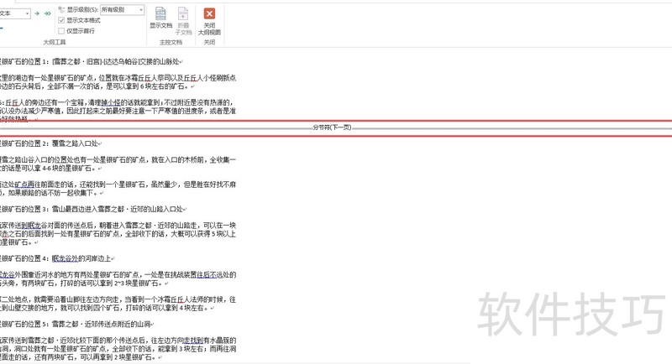672x364 pixels.
Task: Click the paragraph about 朝着进入雪葬之都·近郊的山路走
Action: click(x=118, y=234)
